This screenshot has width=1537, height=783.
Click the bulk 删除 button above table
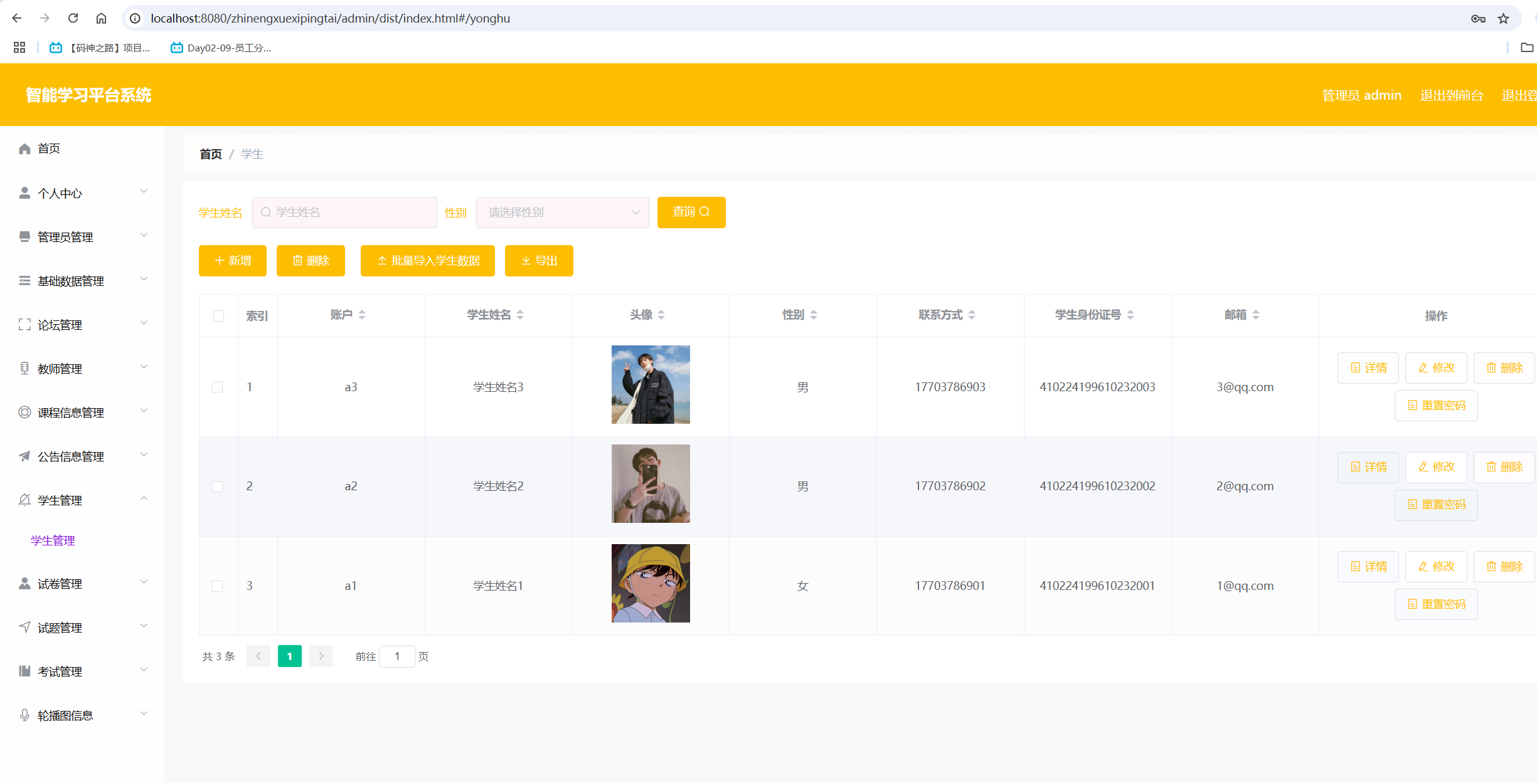311,261
